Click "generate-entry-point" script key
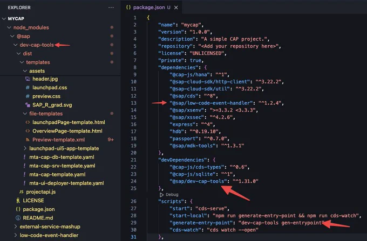 coord(201,223)
